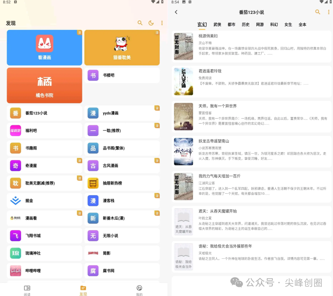Tap the 书趣阁 orange icon
This screenshot has width=333, height=296.
point(15,148)
